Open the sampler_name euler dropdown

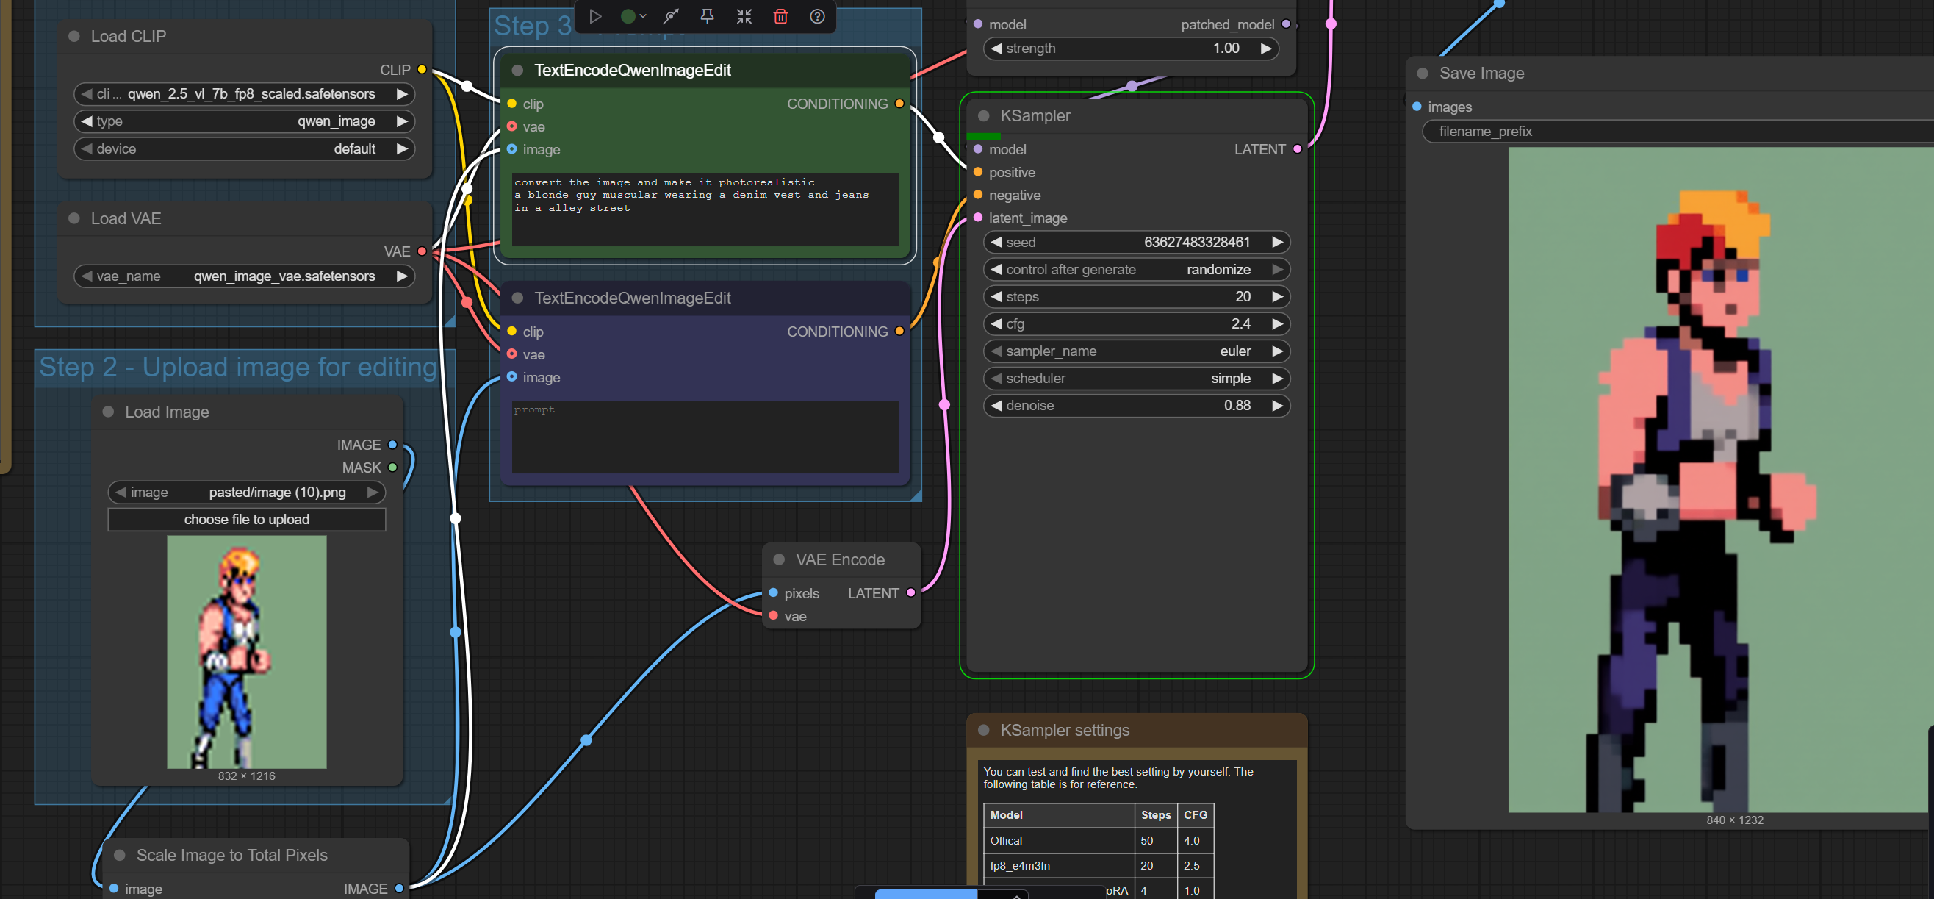click(1137, 351)
